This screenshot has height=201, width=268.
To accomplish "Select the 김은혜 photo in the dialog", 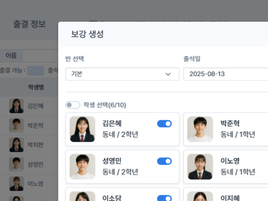I will click(82, 129).
